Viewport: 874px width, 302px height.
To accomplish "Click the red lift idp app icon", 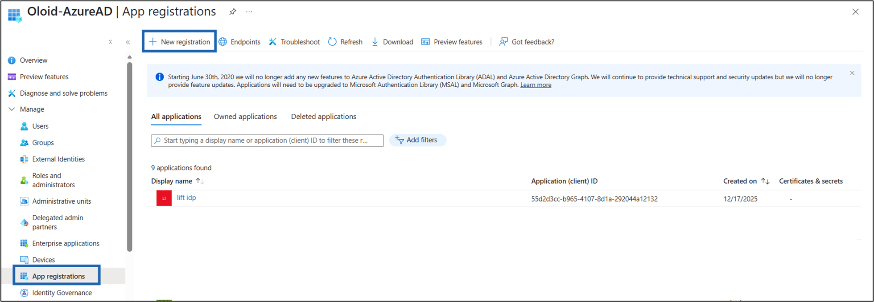I will click(x=164, y=198).
